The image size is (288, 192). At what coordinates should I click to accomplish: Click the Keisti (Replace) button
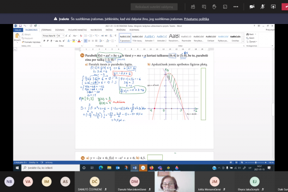pyautogui.click(x=251, y=38)
